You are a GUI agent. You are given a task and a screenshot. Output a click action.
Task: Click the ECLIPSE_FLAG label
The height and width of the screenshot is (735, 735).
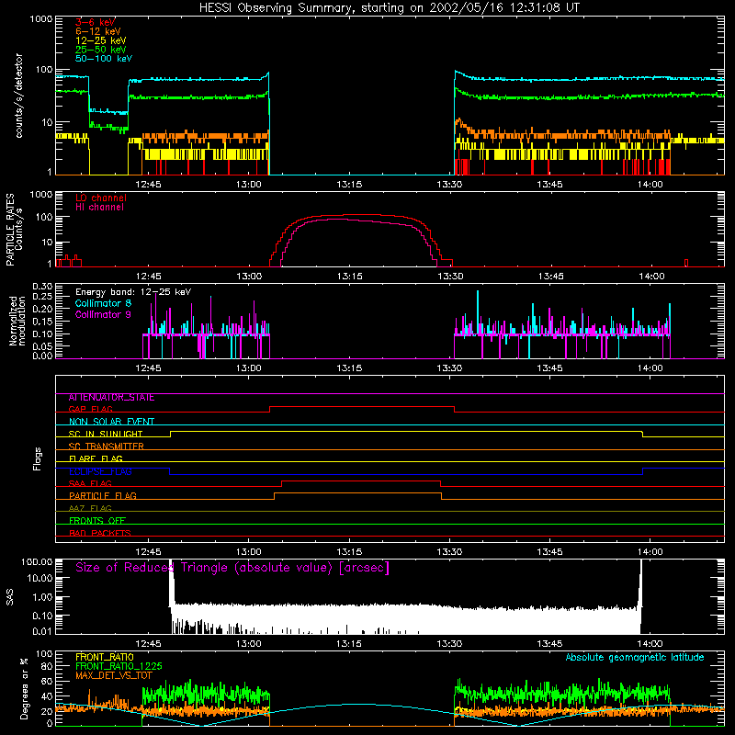click(100, 471)
